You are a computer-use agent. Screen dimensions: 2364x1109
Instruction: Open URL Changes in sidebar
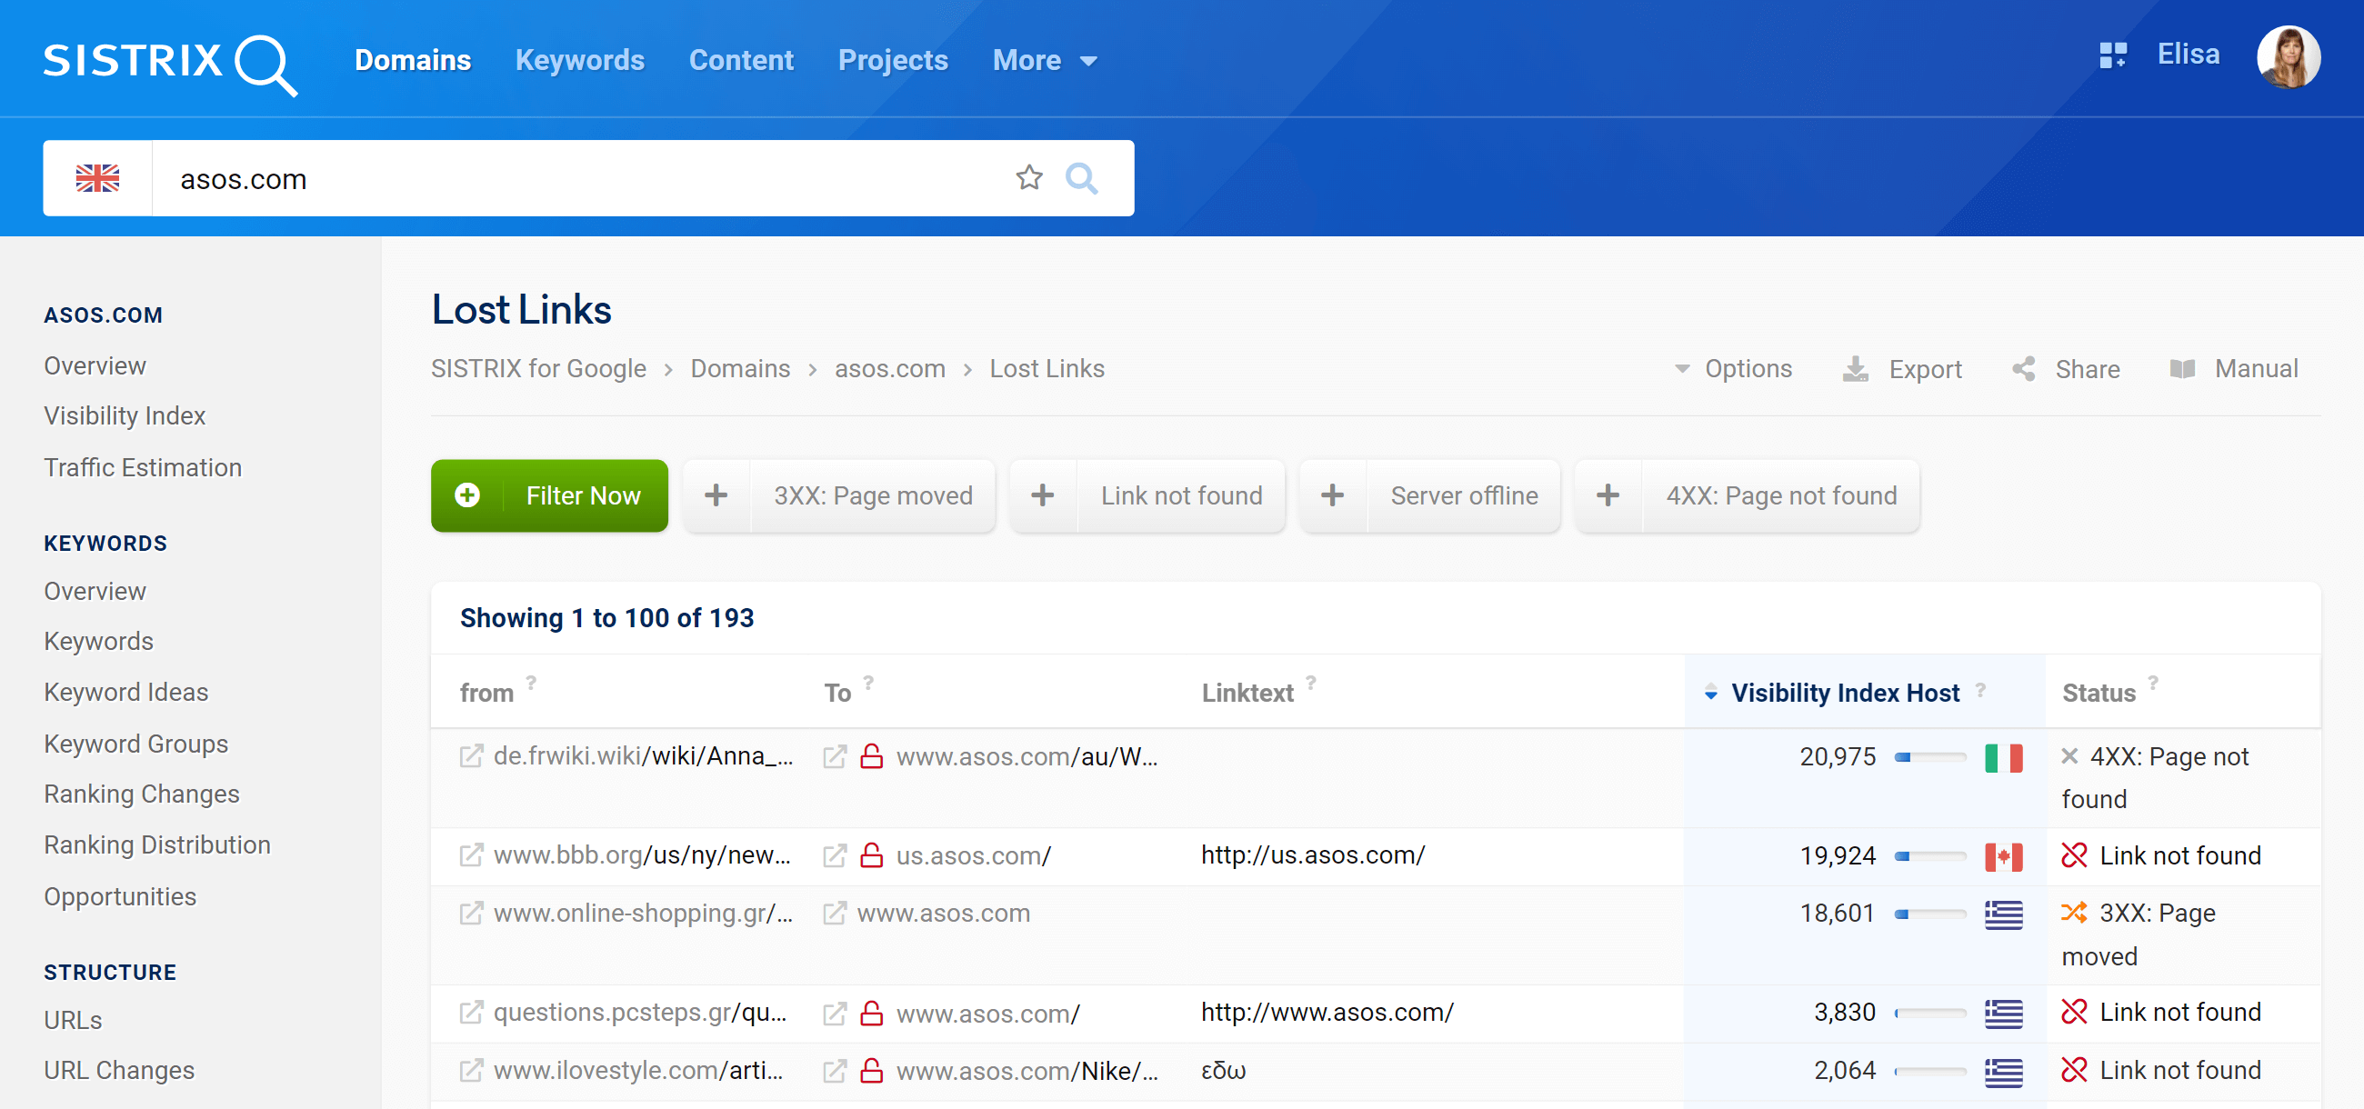click(119, 1071)
